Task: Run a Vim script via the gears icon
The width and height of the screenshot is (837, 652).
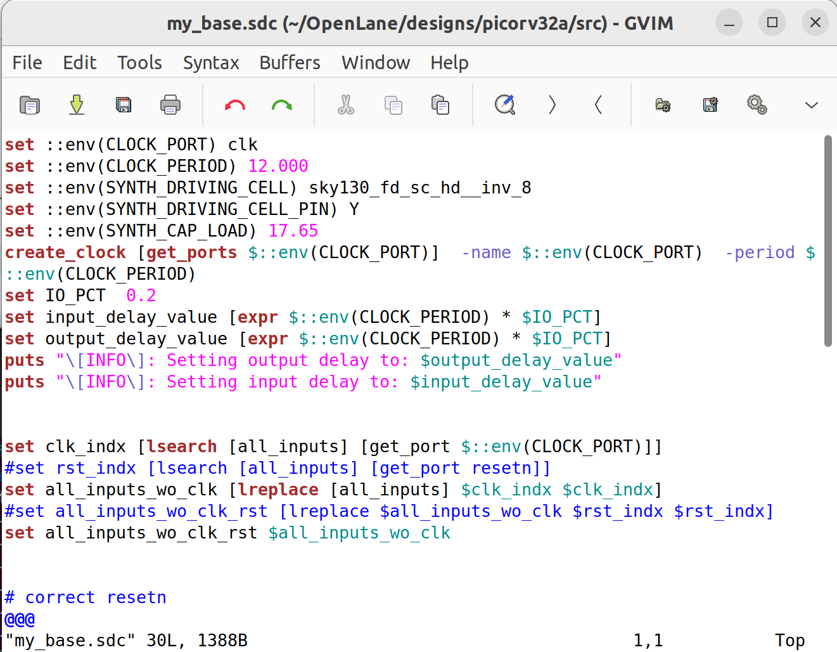Action: 757,105
